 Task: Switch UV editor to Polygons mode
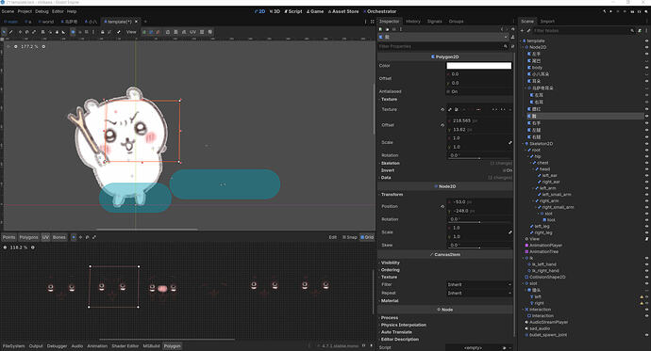tap(28, 237)
